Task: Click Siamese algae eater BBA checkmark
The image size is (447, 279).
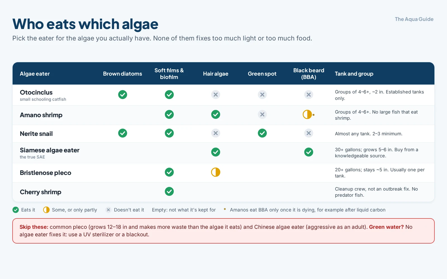Action: click(x=308, y=152)
